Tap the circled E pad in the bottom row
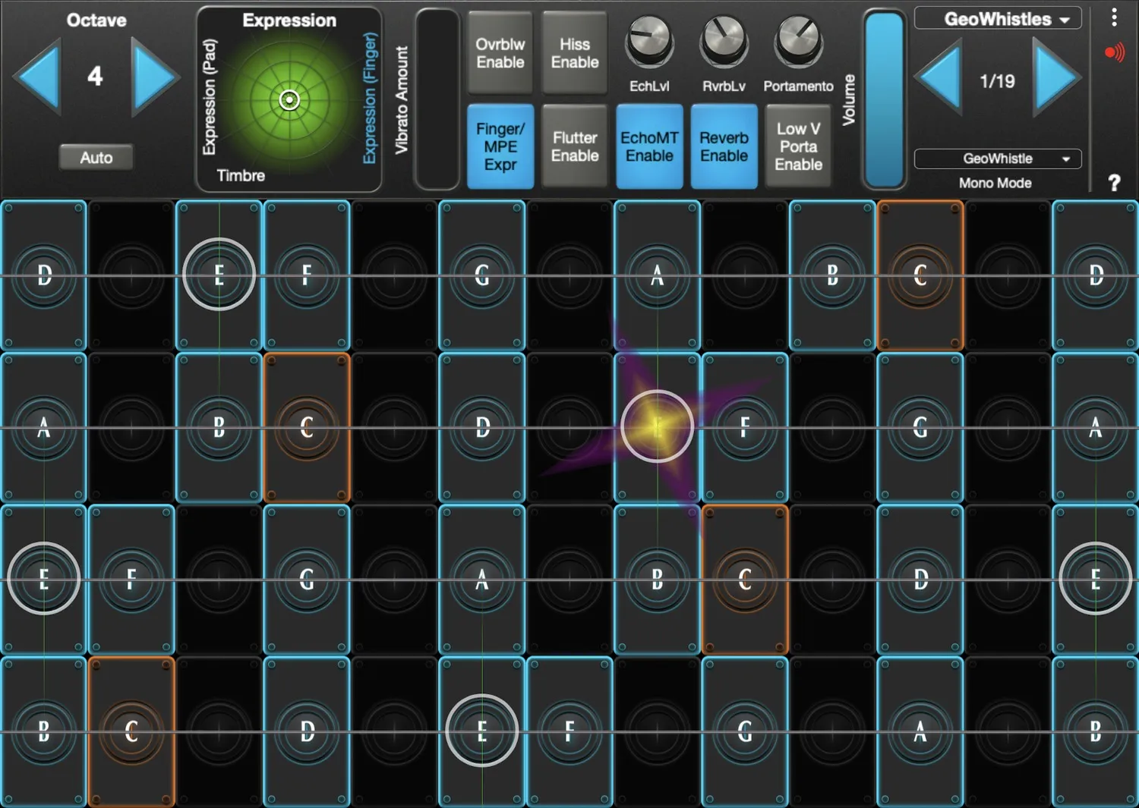1139x808 pixels. point(482,731)
